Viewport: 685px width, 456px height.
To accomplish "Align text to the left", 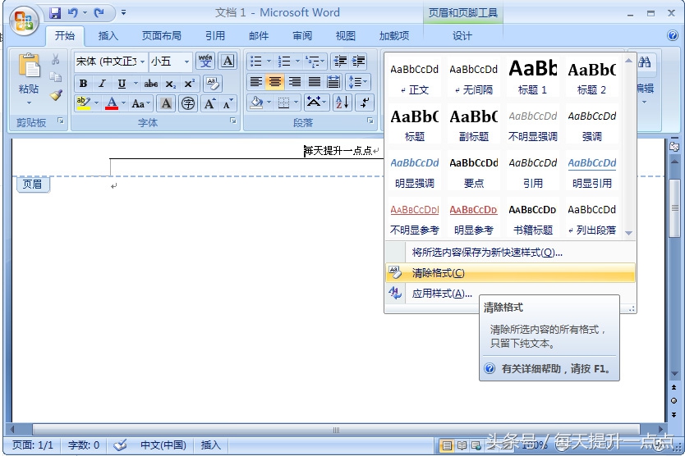I will (x=256, y=82).
